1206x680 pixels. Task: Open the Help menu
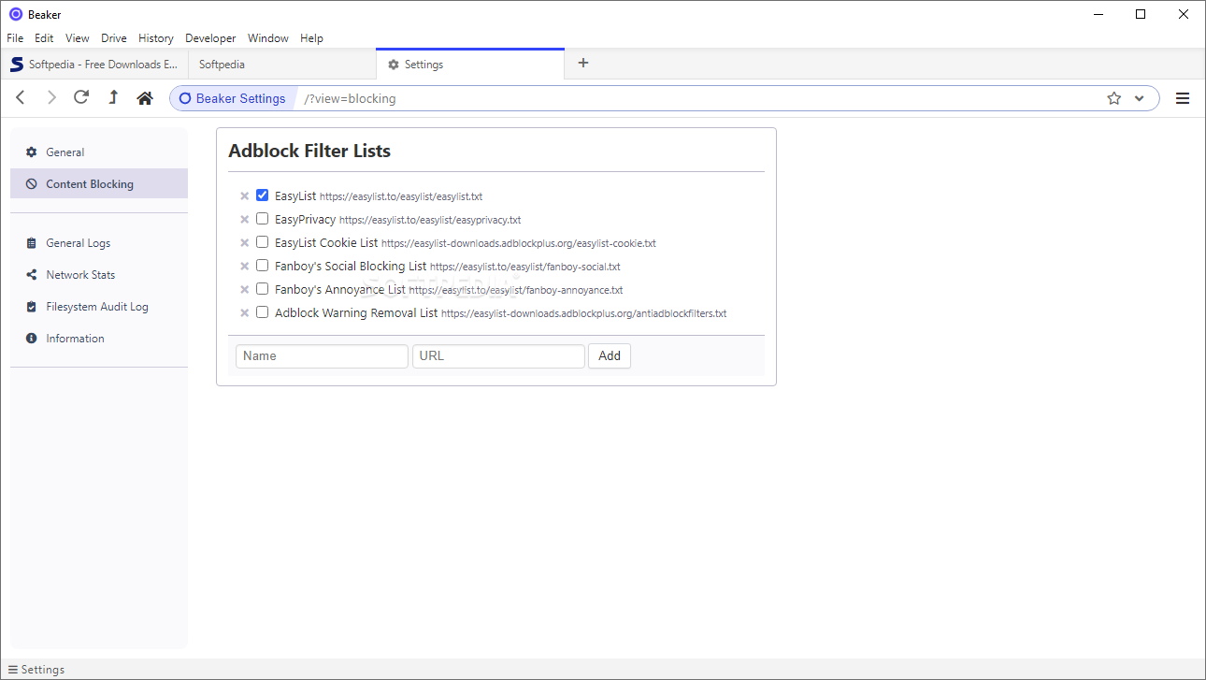point(312,38)
